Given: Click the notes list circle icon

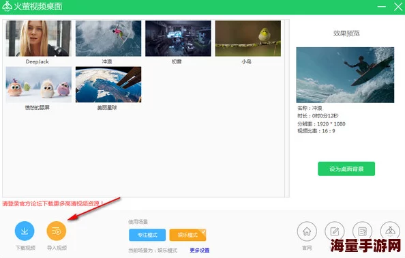Looking at the screenshot, I should click(363, 231).
